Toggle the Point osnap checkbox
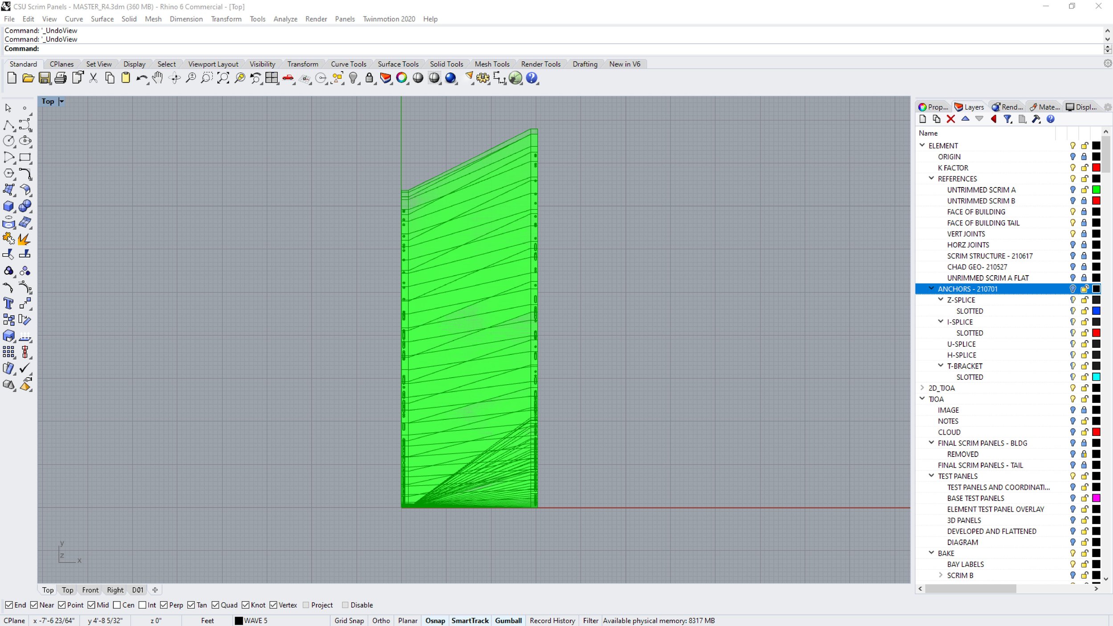The image size is (1113, 626). point(62,605)
